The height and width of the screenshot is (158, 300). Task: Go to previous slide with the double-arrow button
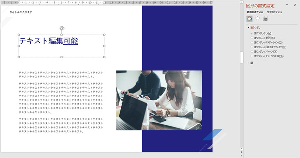tap(242, 152)
